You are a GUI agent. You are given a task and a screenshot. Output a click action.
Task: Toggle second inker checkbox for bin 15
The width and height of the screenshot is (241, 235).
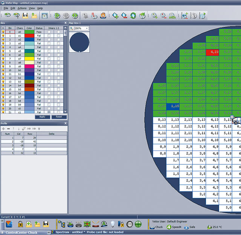59,89
